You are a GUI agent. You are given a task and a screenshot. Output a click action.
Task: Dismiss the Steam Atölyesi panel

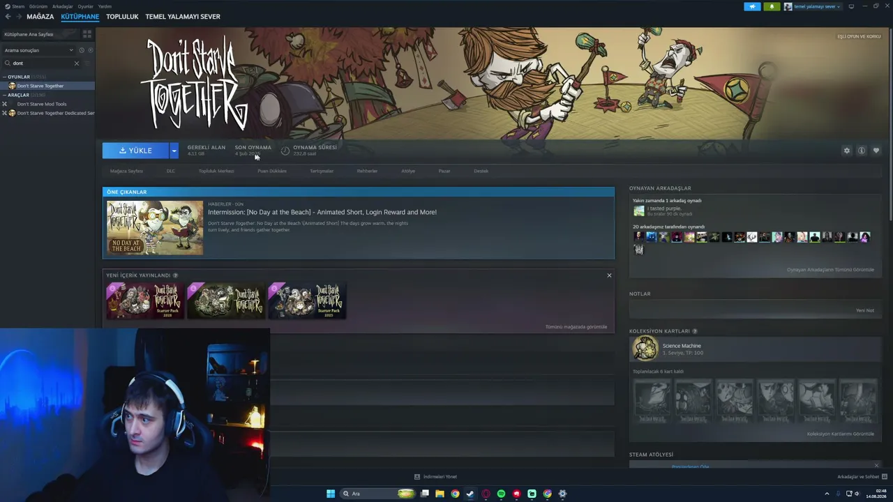(876, 465)
